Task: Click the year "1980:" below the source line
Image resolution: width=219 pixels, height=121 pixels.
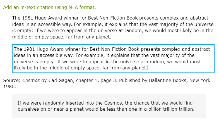Action: pyautogui.click(x=10, y=87)
